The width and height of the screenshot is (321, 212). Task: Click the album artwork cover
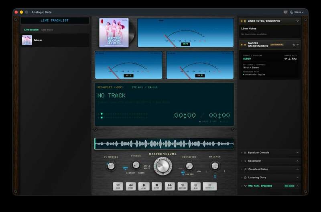[114, 33]
